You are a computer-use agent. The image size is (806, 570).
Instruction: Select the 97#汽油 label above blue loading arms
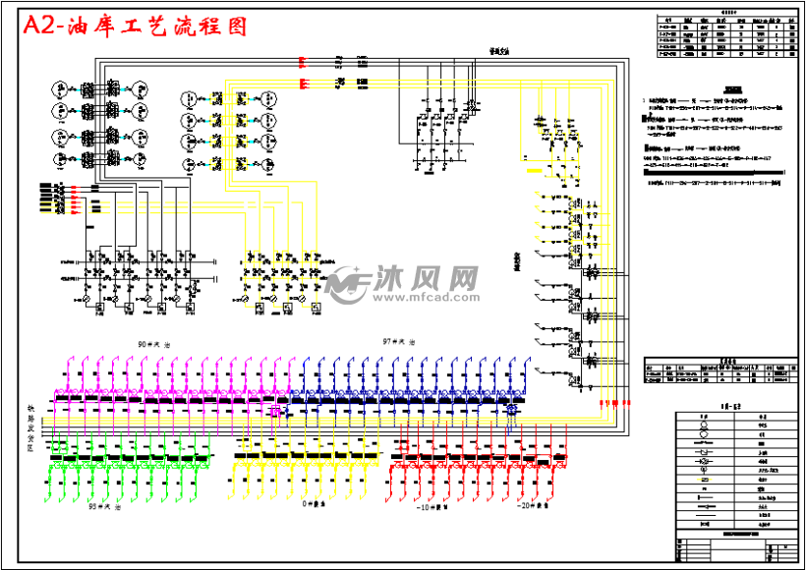coord(399,342)
